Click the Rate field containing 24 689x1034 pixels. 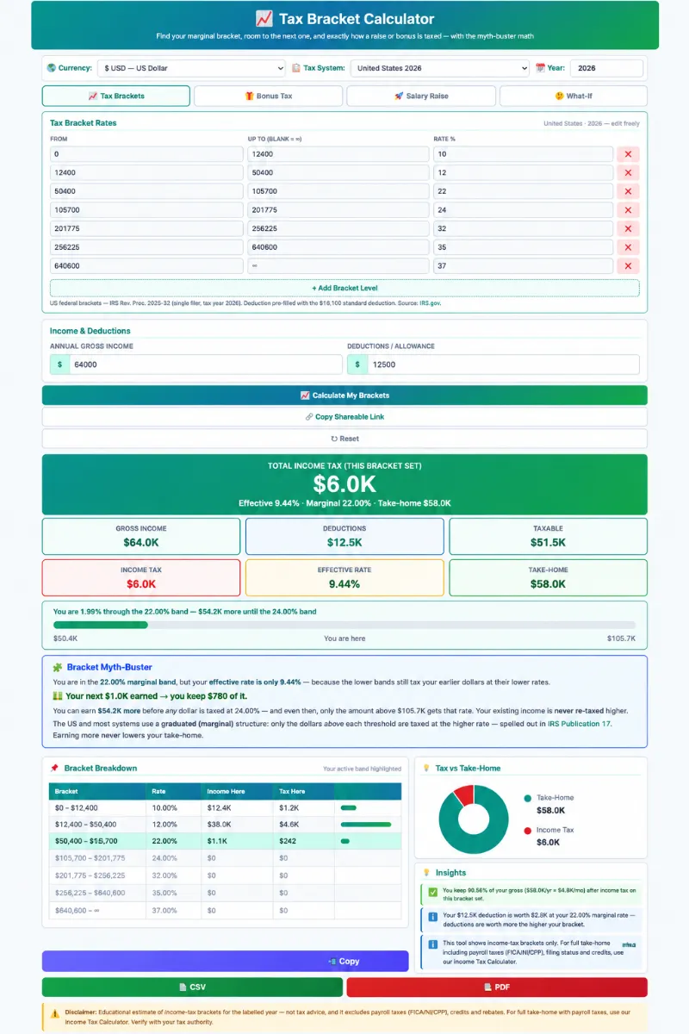point(523,210)
